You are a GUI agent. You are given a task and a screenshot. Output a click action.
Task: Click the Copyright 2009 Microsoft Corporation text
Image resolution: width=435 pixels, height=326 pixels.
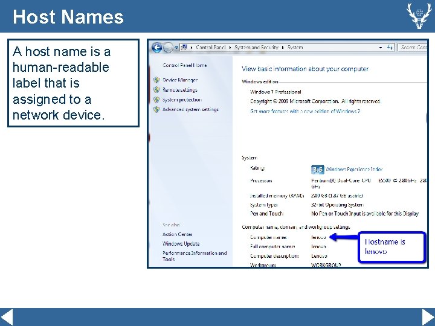[x=316, y=101]
